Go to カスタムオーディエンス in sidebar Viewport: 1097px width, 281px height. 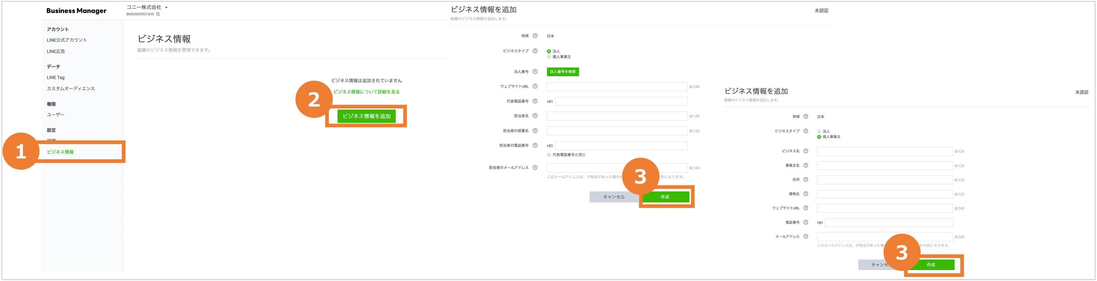71,89
